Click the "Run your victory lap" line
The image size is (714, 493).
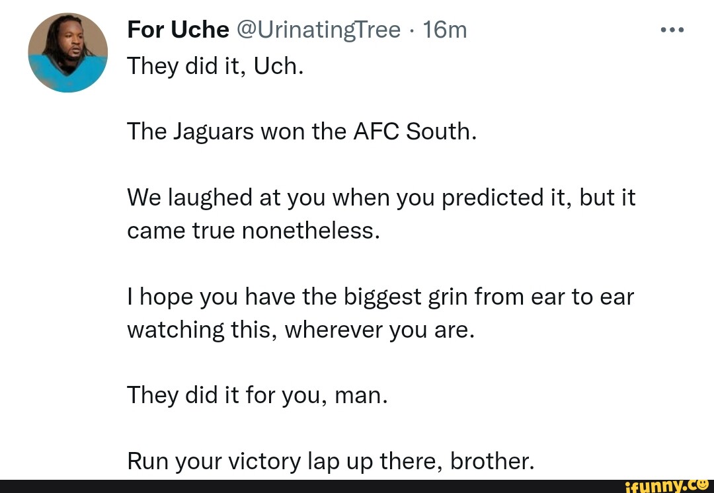coord(330,461)
